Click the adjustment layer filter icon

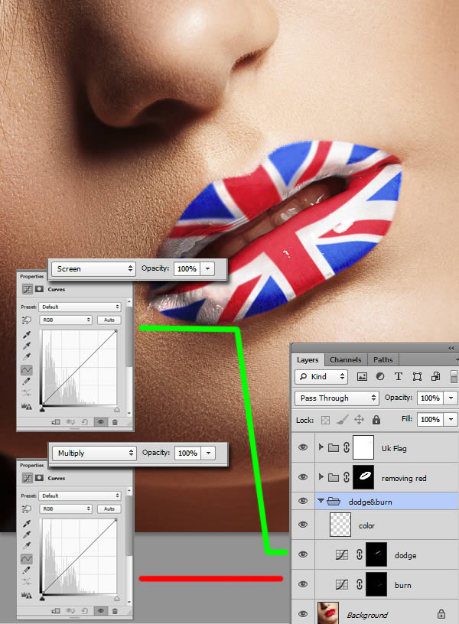pos(380,377)
